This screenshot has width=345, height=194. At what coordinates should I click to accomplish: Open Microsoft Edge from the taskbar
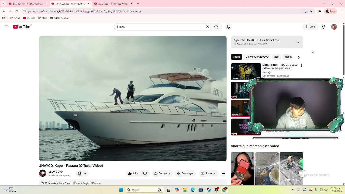click(x=193, y=190)
